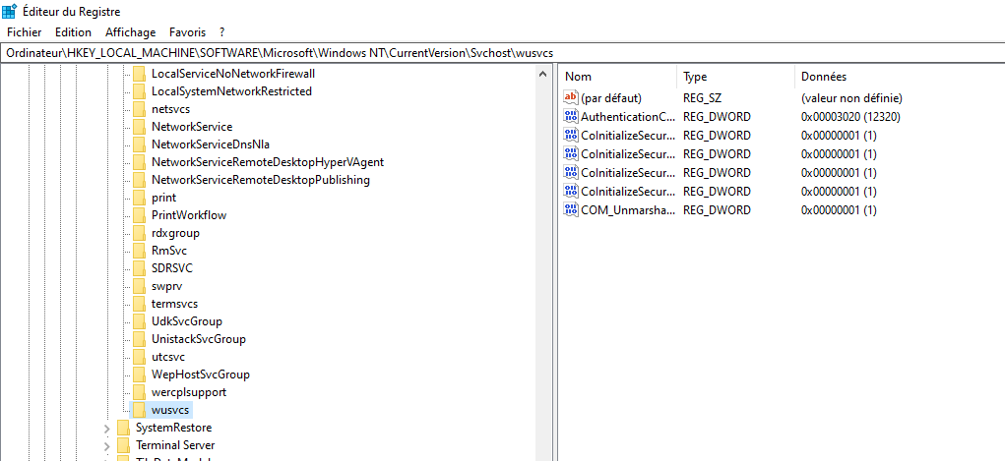
Task: Open the Favoris menu
Action: [188, 32]
